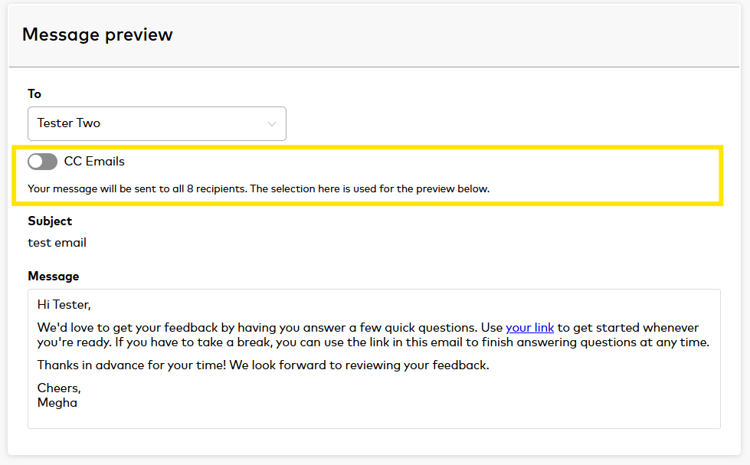Select the "test email" subject text
The image size is (750, 465).
click(x=57, y=242)
